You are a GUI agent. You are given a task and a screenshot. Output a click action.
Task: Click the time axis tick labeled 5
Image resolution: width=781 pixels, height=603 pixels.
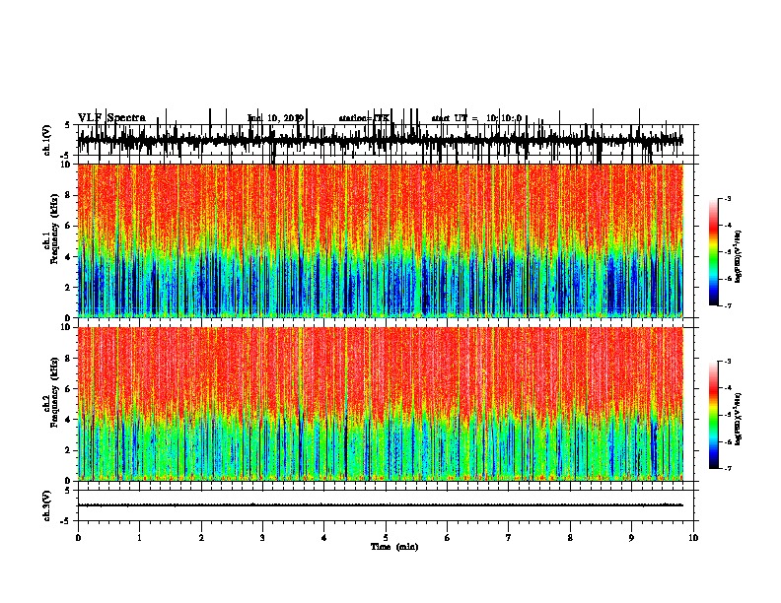pos(386,538)
